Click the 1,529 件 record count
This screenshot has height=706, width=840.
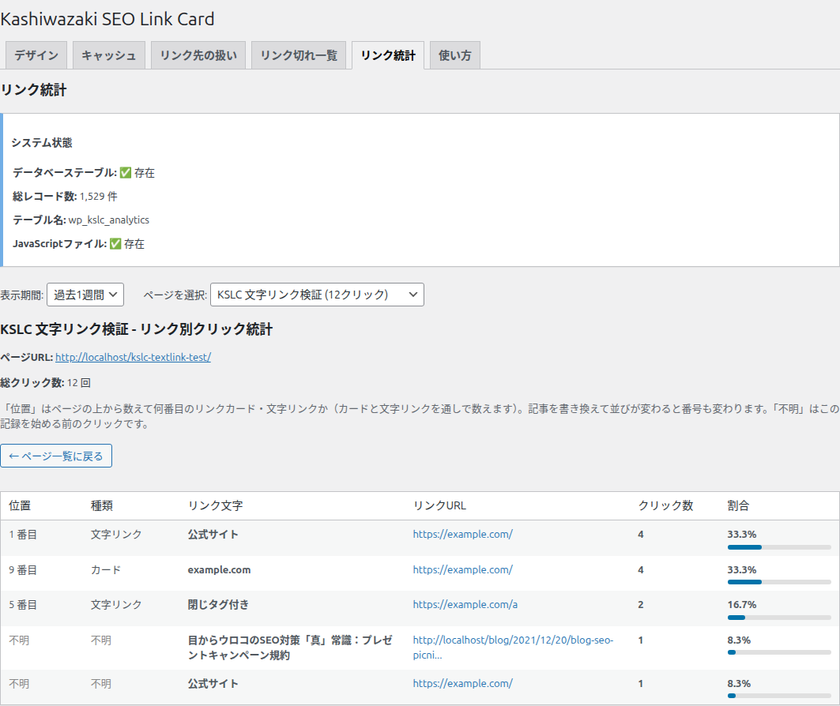pos(99,197)
